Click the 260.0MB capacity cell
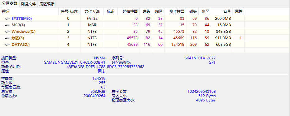 [x=222, y=19]
